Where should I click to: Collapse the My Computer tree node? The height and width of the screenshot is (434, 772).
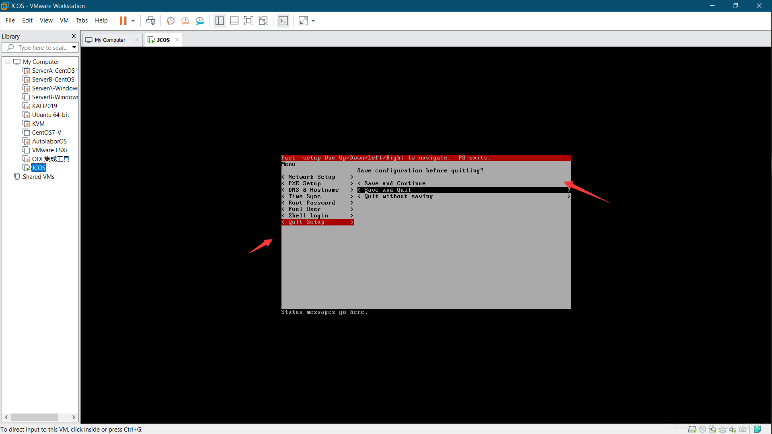coord(8,62)
